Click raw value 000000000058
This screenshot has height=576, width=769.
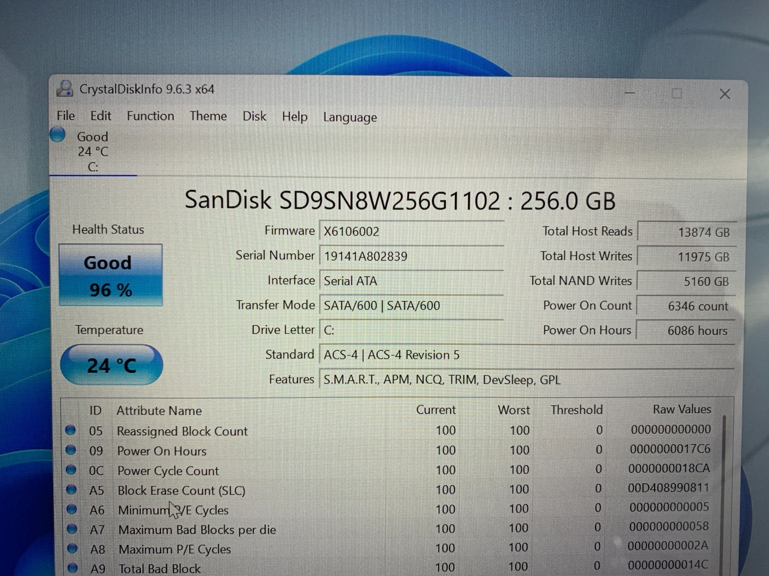pos(669,526)
